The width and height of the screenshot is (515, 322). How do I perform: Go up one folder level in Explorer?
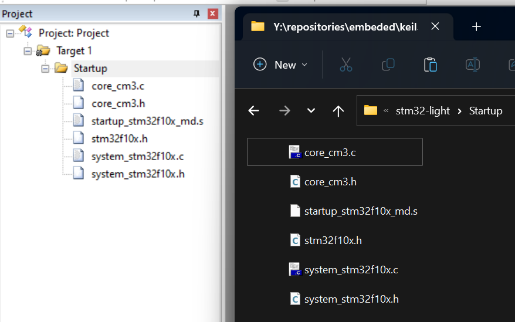click(338, 111)
